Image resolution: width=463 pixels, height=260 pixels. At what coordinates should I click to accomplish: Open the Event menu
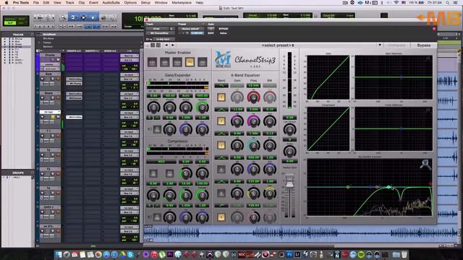93,3
